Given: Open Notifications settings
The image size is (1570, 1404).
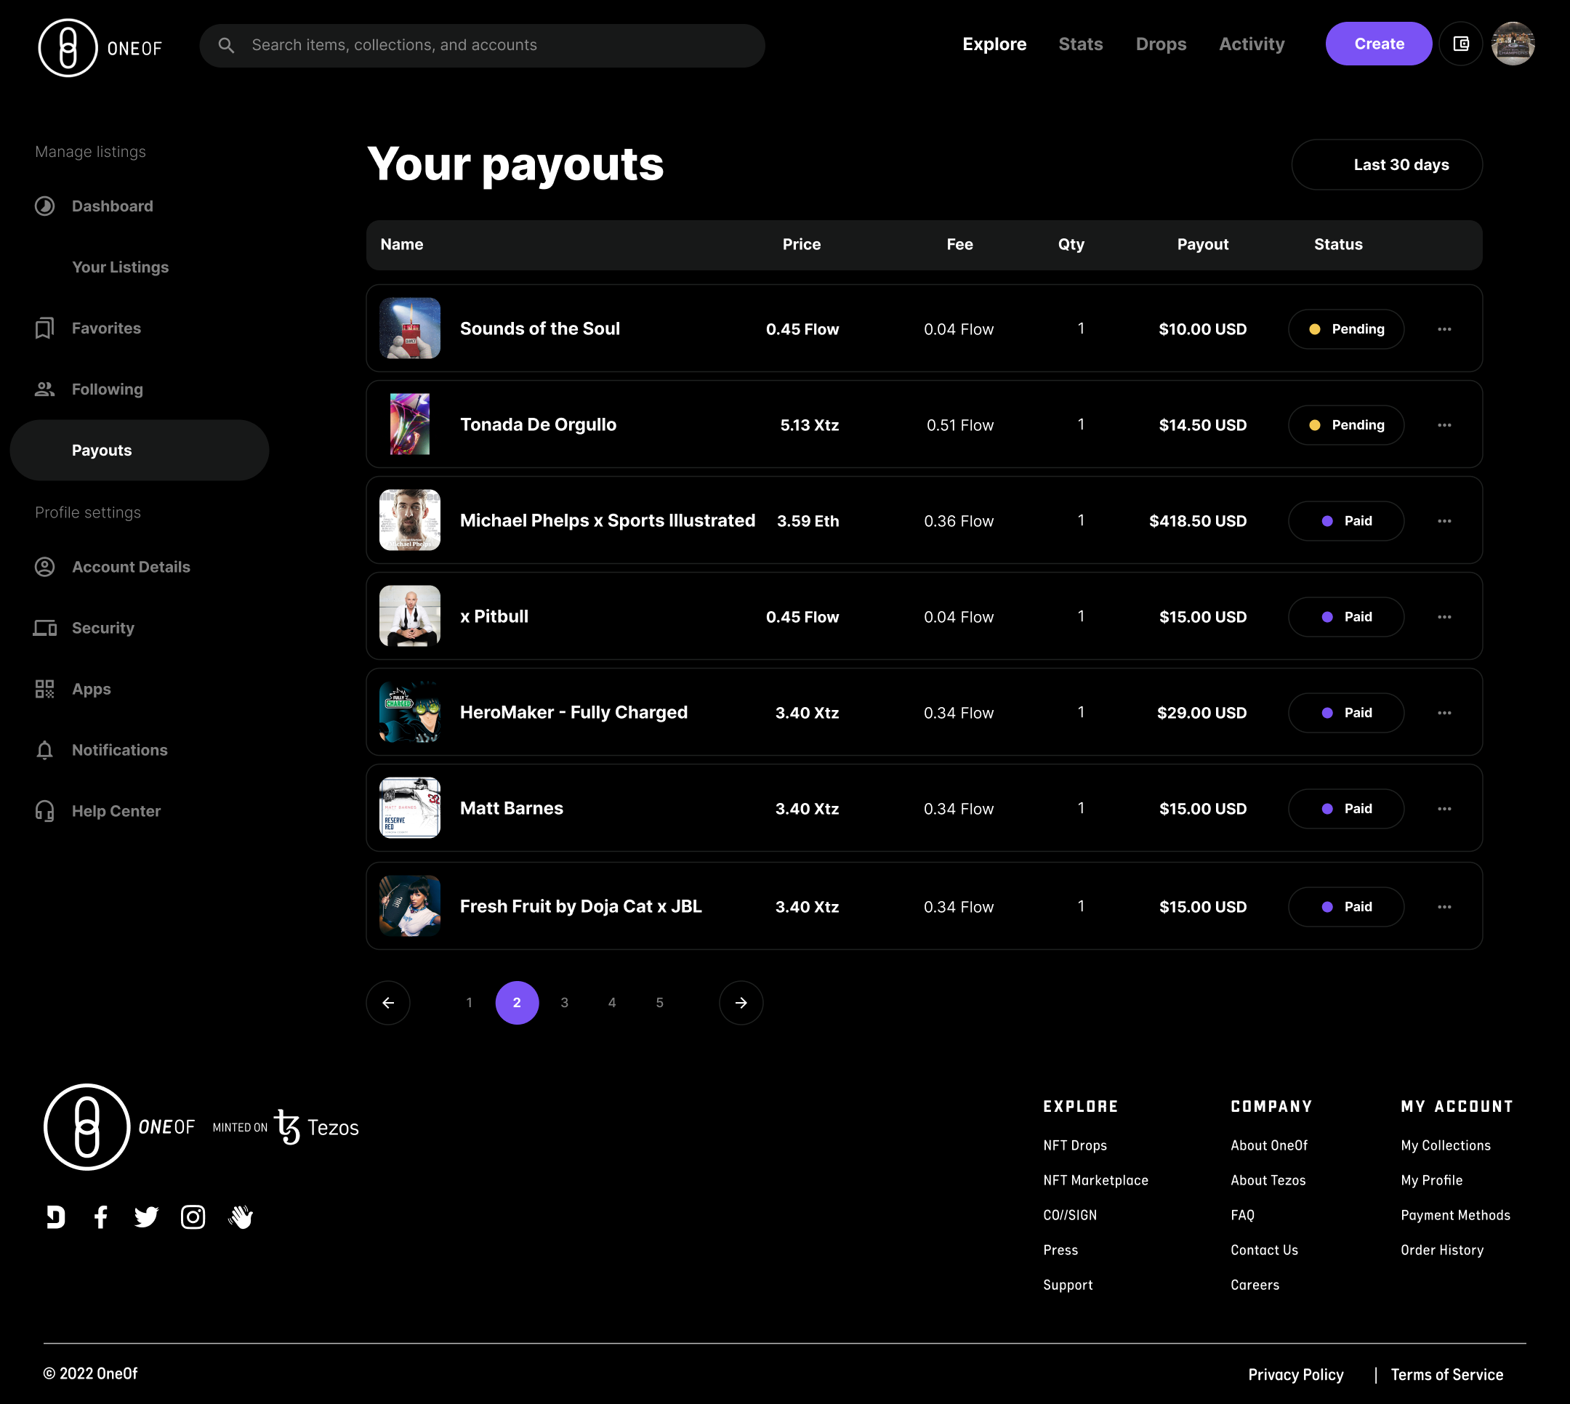Looking at the screenshot, I should (102, 750).
